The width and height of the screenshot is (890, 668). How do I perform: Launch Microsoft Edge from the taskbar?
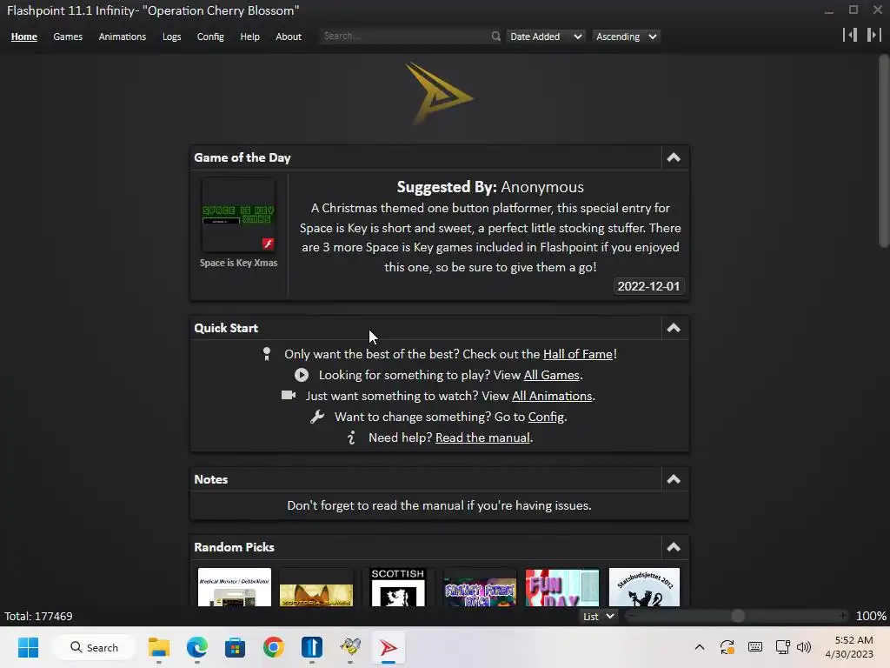197,647
